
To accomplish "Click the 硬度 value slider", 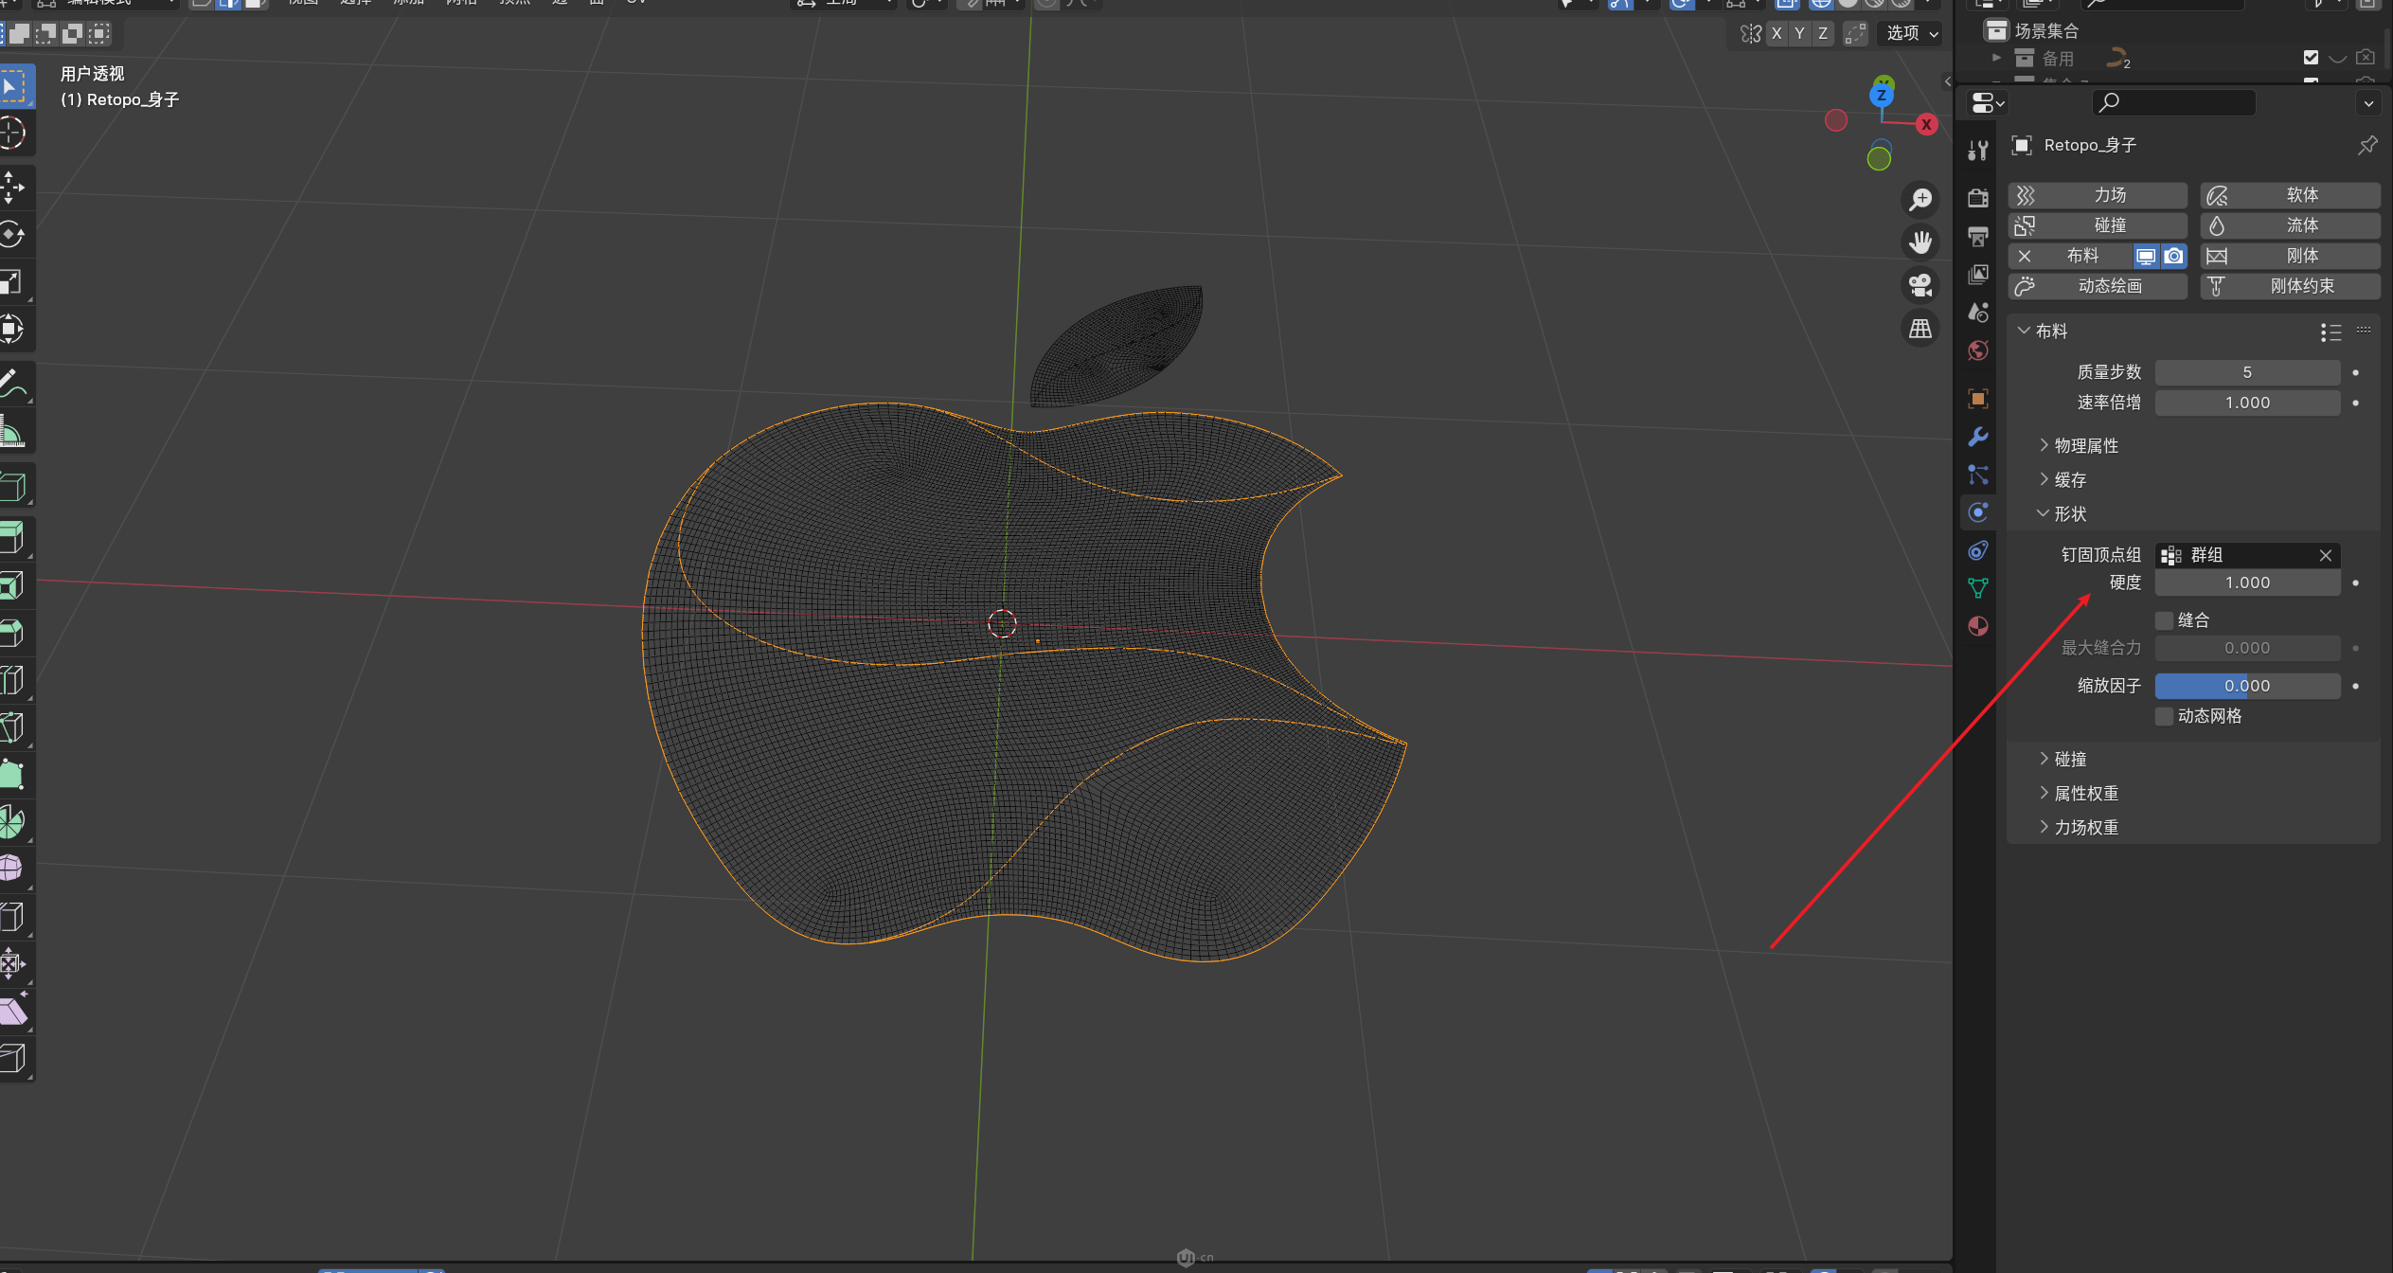I will 2247,583.
